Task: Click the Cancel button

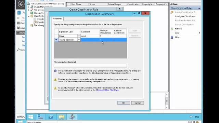Action: pos(138,103)
